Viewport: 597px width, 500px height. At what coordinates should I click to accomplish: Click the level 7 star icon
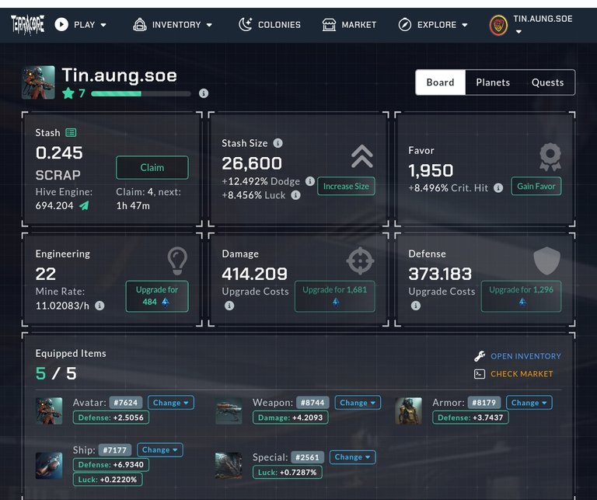pos(68,93)
